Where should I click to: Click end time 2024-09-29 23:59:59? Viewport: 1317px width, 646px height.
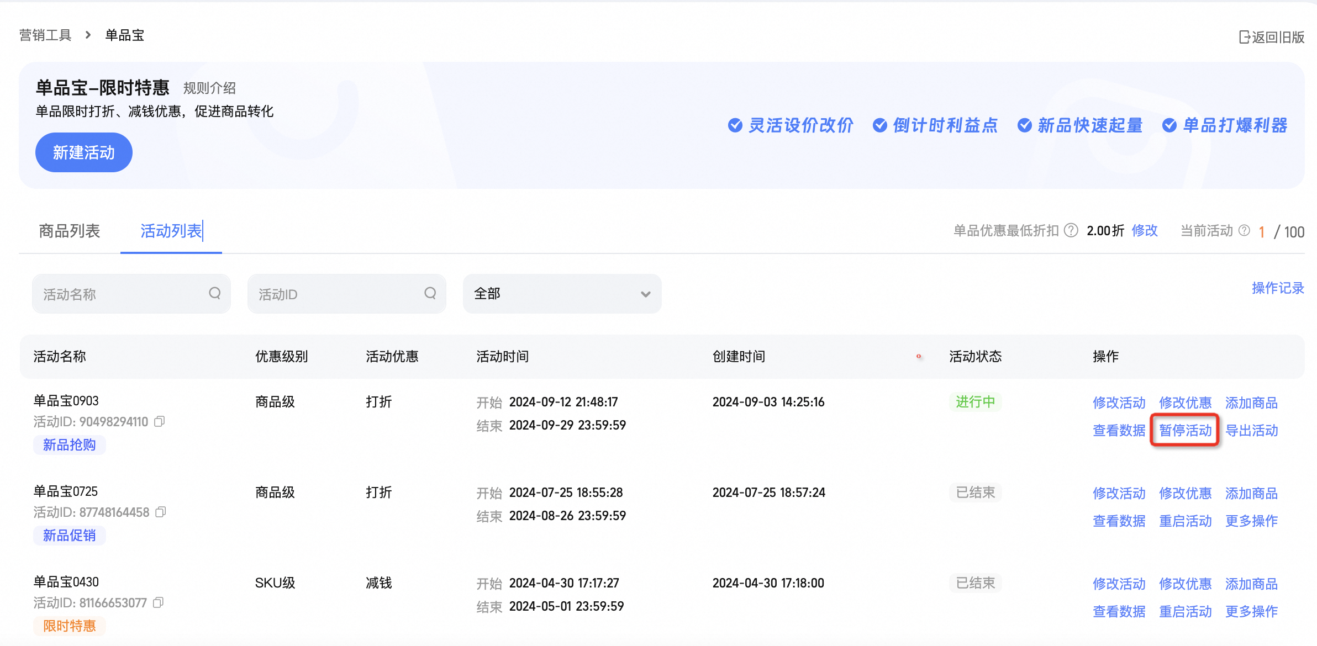pyautogui.click(x=567, y=425)
